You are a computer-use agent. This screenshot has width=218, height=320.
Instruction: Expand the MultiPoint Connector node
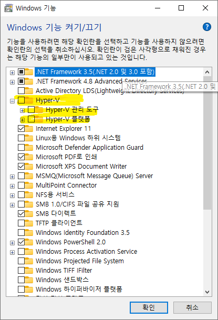pyautogui.click(x=13, y=186)
